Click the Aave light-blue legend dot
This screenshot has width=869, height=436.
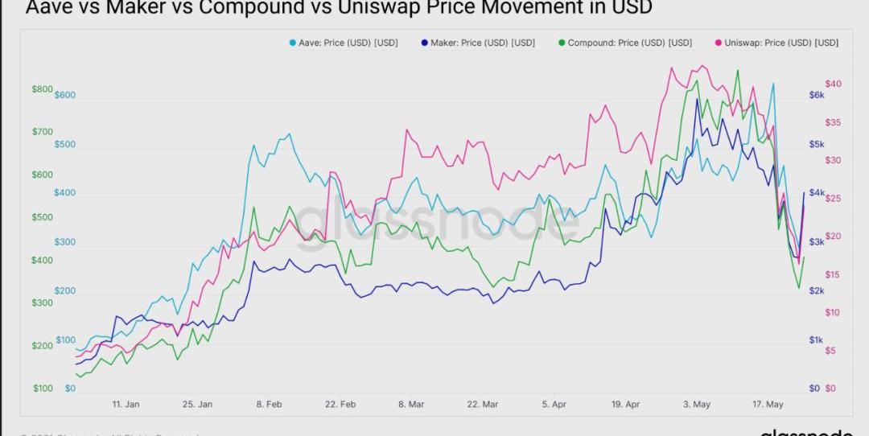click(x=292, y=43)
